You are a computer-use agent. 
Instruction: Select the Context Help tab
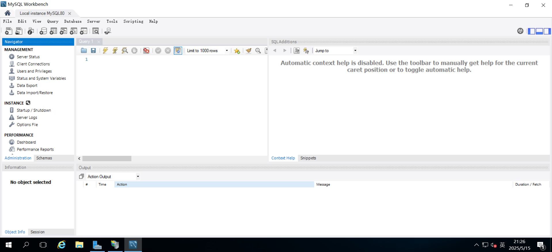283,158
